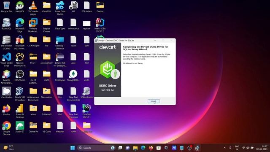The image size is (270, 152).
Task: Select the Class12th folder on desktop
Action: coord(47,7)
